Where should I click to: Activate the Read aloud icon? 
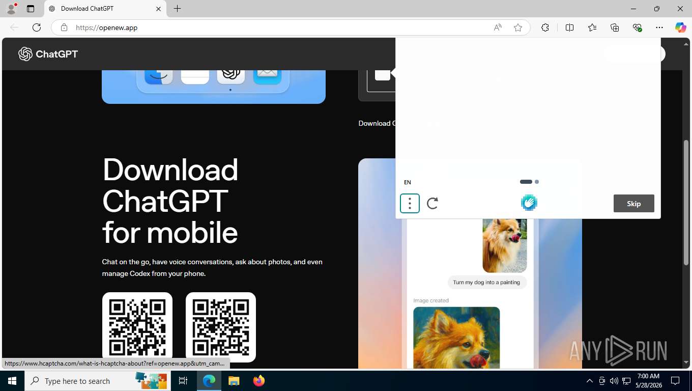[498, 27]
